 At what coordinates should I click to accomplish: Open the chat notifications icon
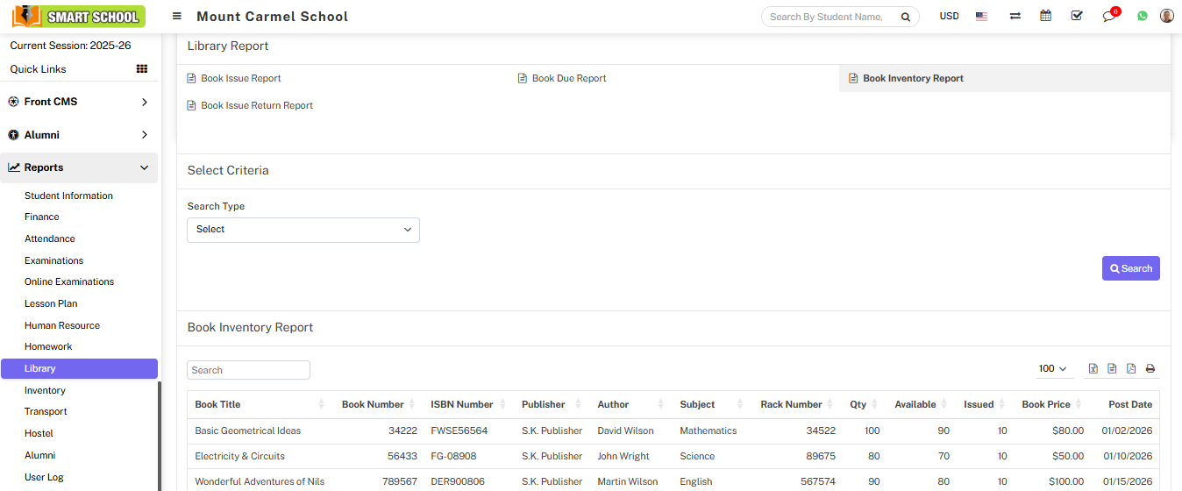(x=1109, y=17)
